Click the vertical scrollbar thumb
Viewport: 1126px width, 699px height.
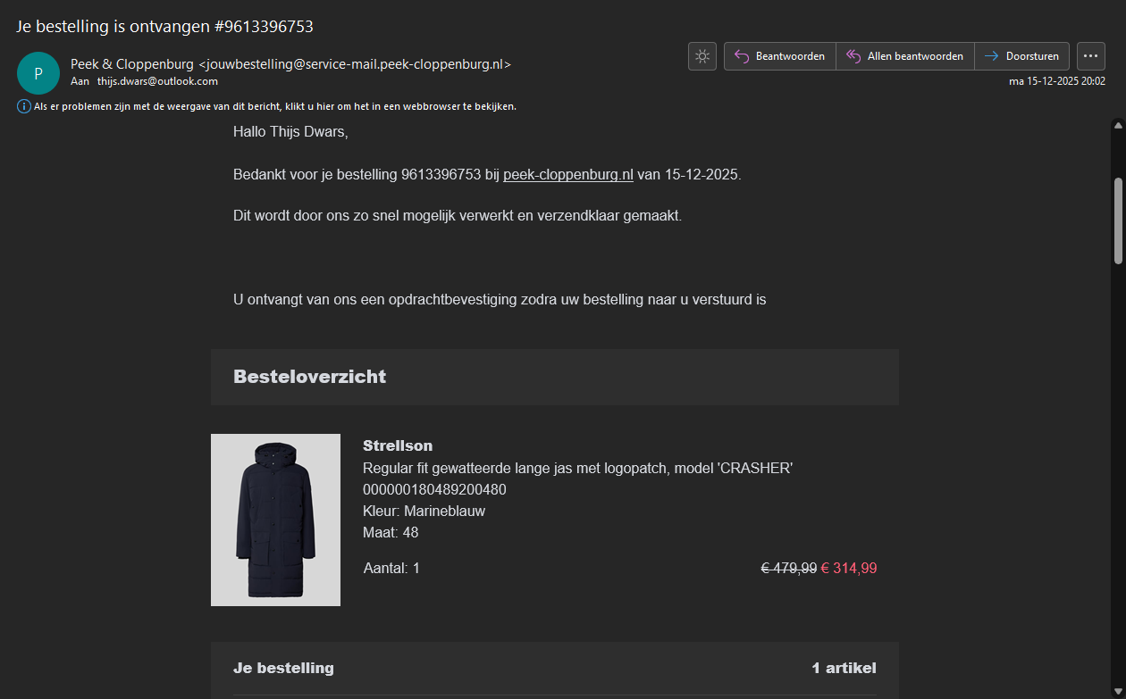tap(1117, 221)
